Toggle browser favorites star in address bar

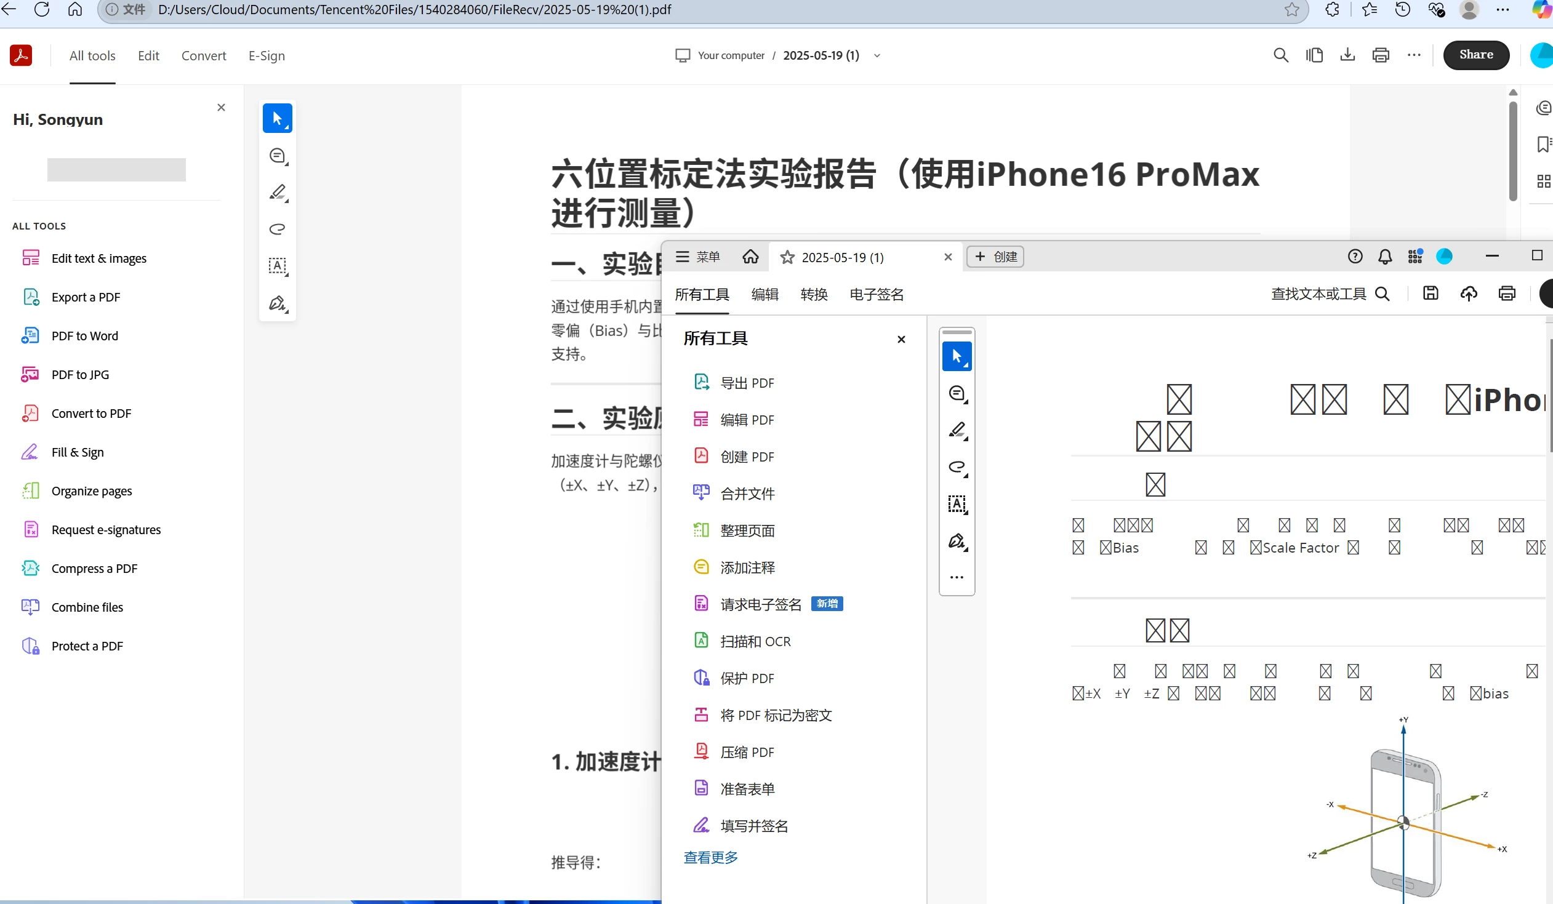[1291, 10]
